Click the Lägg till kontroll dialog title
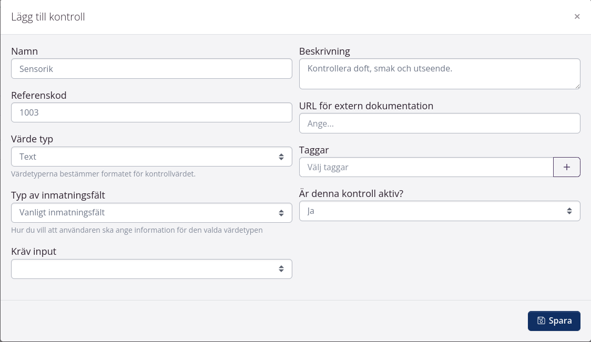591x342 pixels. (48, 17)
